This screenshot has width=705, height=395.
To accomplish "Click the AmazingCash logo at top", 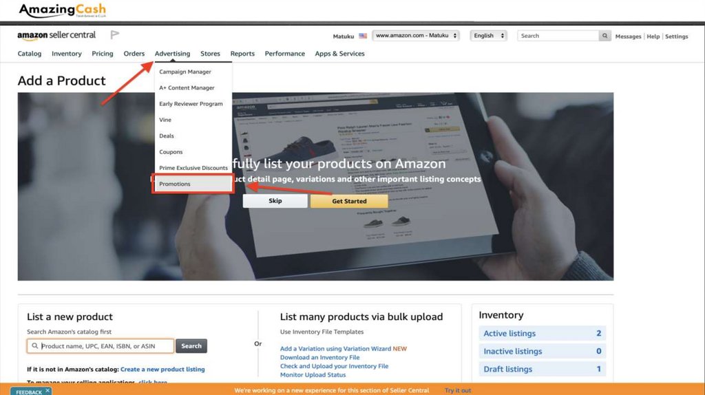I will [x=63, y=10].
